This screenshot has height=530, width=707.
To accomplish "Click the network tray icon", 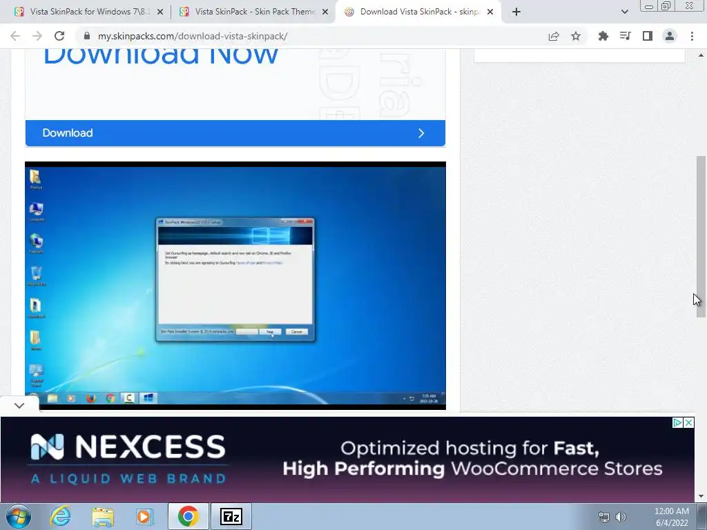I will [x=603, y=517].
